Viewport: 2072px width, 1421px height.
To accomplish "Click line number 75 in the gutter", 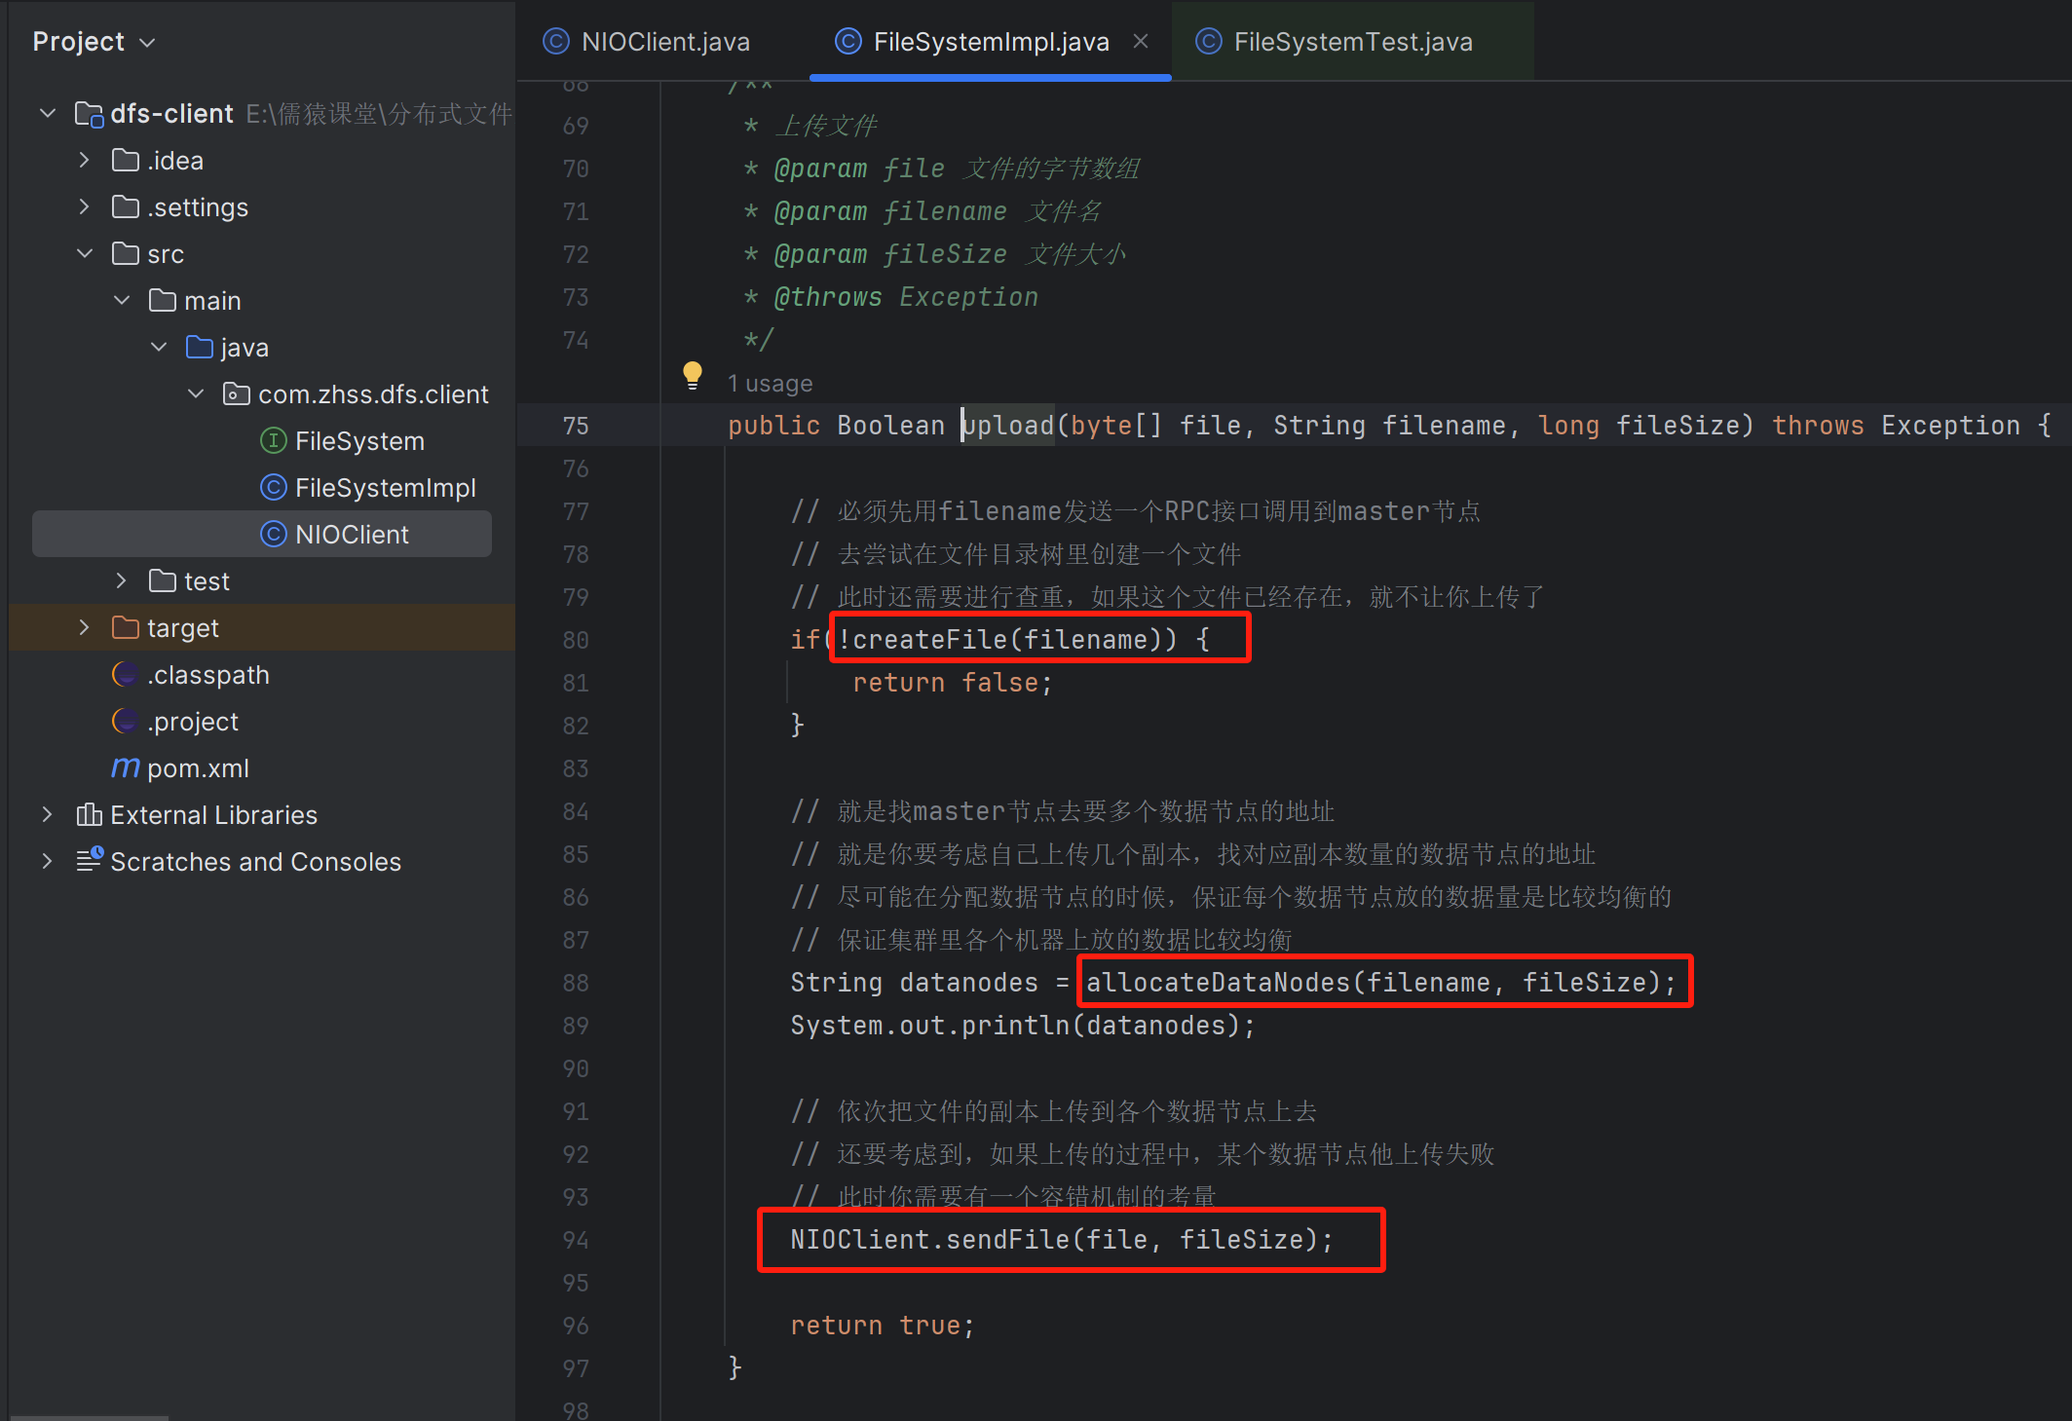I will point(576,426).
